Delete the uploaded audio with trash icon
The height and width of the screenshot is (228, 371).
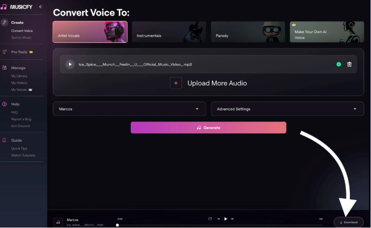349,64
